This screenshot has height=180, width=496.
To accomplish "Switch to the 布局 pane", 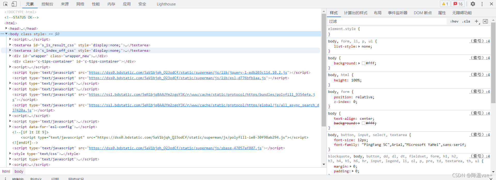I will pyautogui.click(x=378, y=13).
